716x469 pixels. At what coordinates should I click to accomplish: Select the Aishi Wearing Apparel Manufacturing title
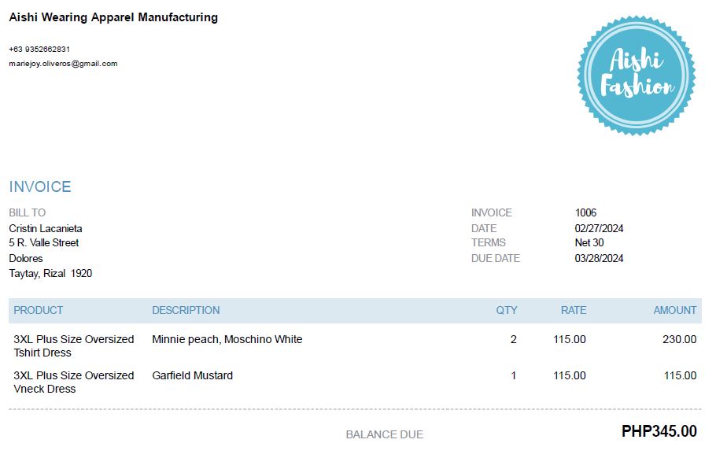[x=113, y=17]
